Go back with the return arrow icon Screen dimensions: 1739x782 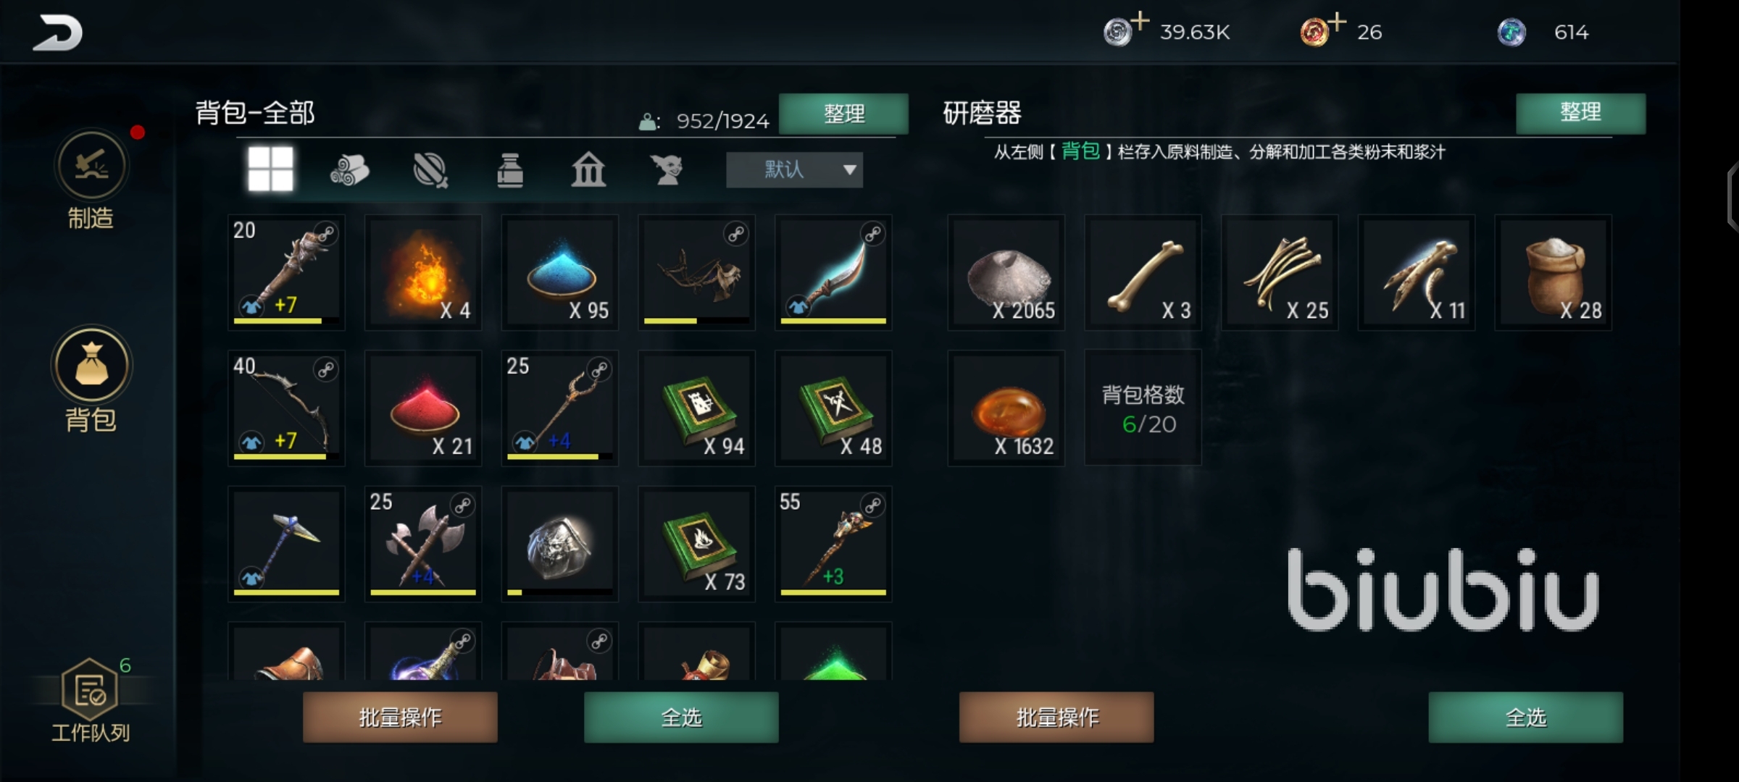[x=57, y=33]
